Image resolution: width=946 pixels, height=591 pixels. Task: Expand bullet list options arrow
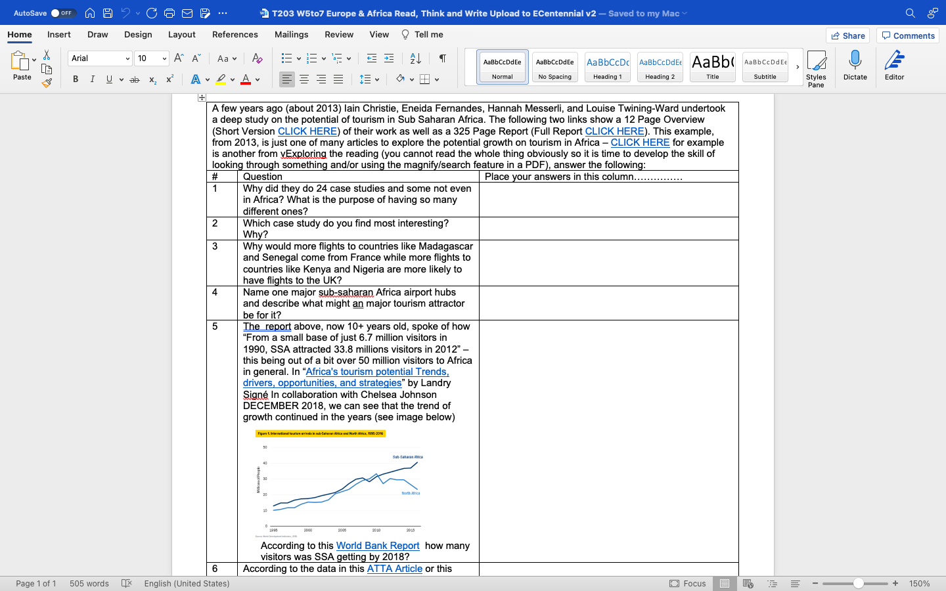[x=299, y=58]
